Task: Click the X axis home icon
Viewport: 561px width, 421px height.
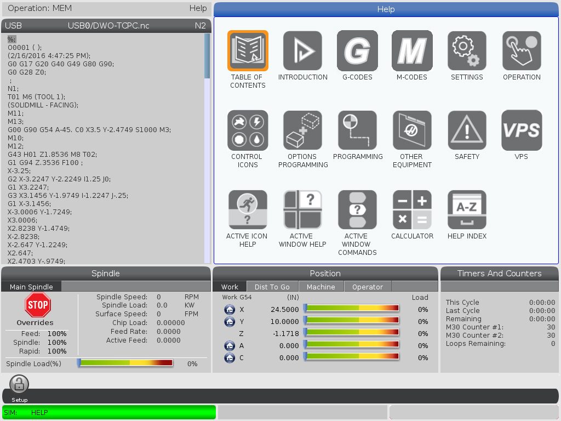Action: [x=230, y=310]
